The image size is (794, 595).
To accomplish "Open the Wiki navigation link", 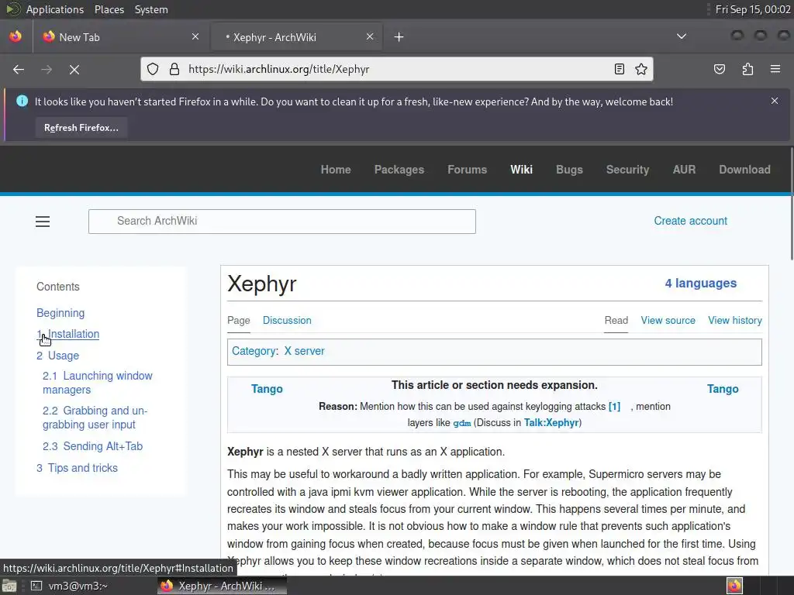I will (521, 170).
